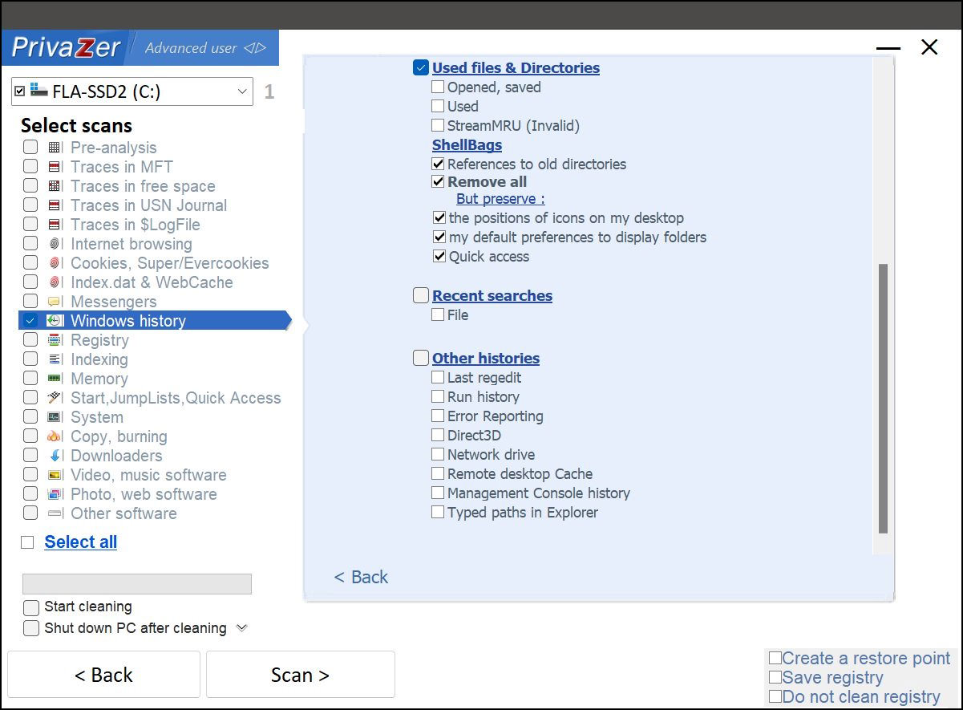Click the Traces in $LogFile icon
Image resolution: width=963 pixels, height=710 pixels.
click(x=55, y=225)
